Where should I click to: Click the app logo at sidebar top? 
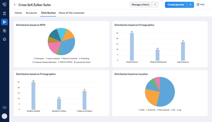(4, 5)
